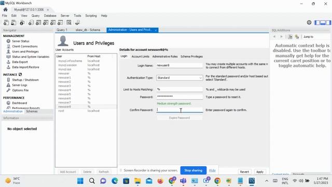Viewport: 332px width, 187px height.
Task: Open Data Import/Restore in Navigator
Action: click(25, 67)
